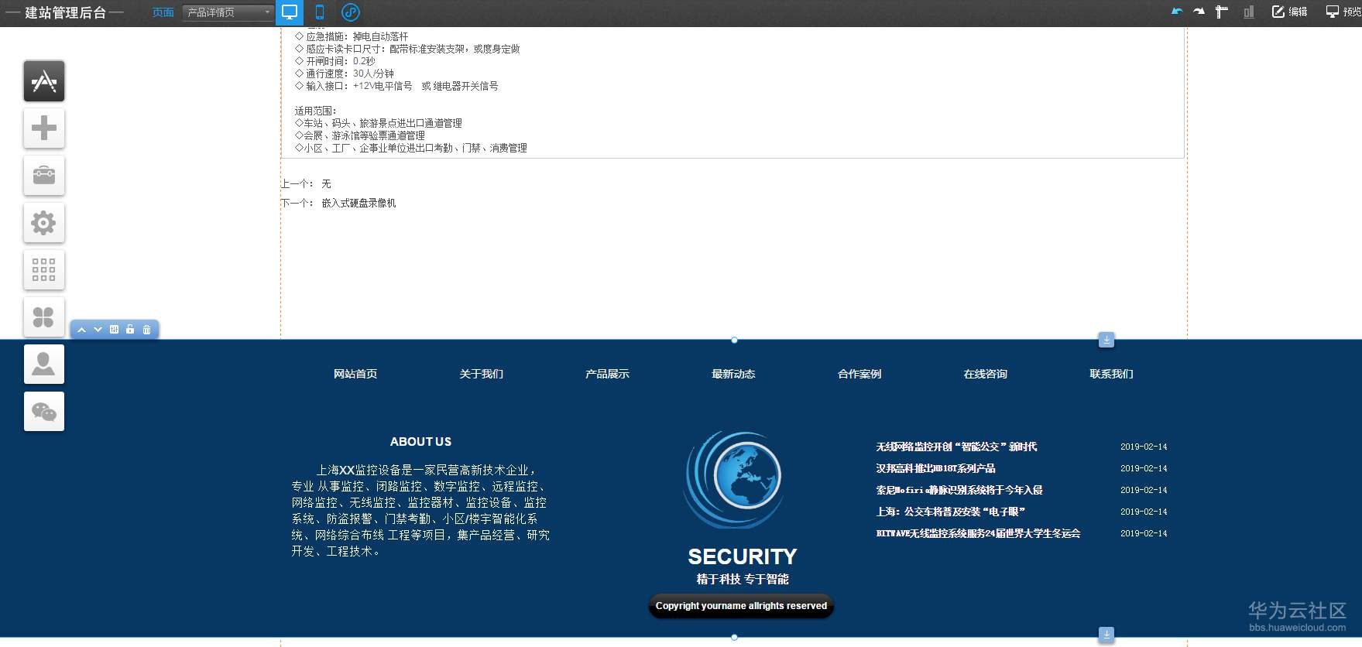Open news 汉邦高科推出HB18T系列产品

[x=935, y=468]
